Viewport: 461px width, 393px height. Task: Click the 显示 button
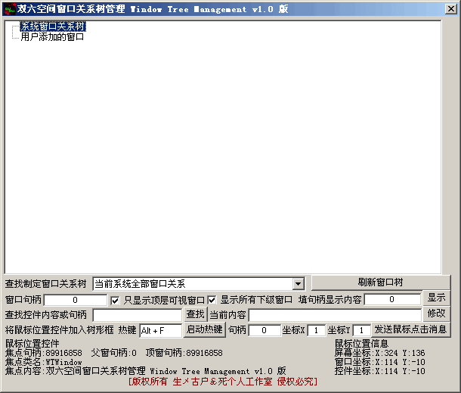[x=436, y=298]
